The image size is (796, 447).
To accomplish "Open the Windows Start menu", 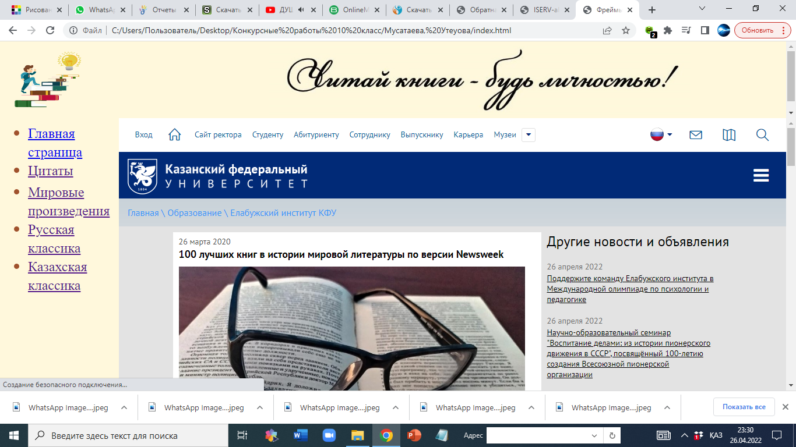I will pos(14,435).
